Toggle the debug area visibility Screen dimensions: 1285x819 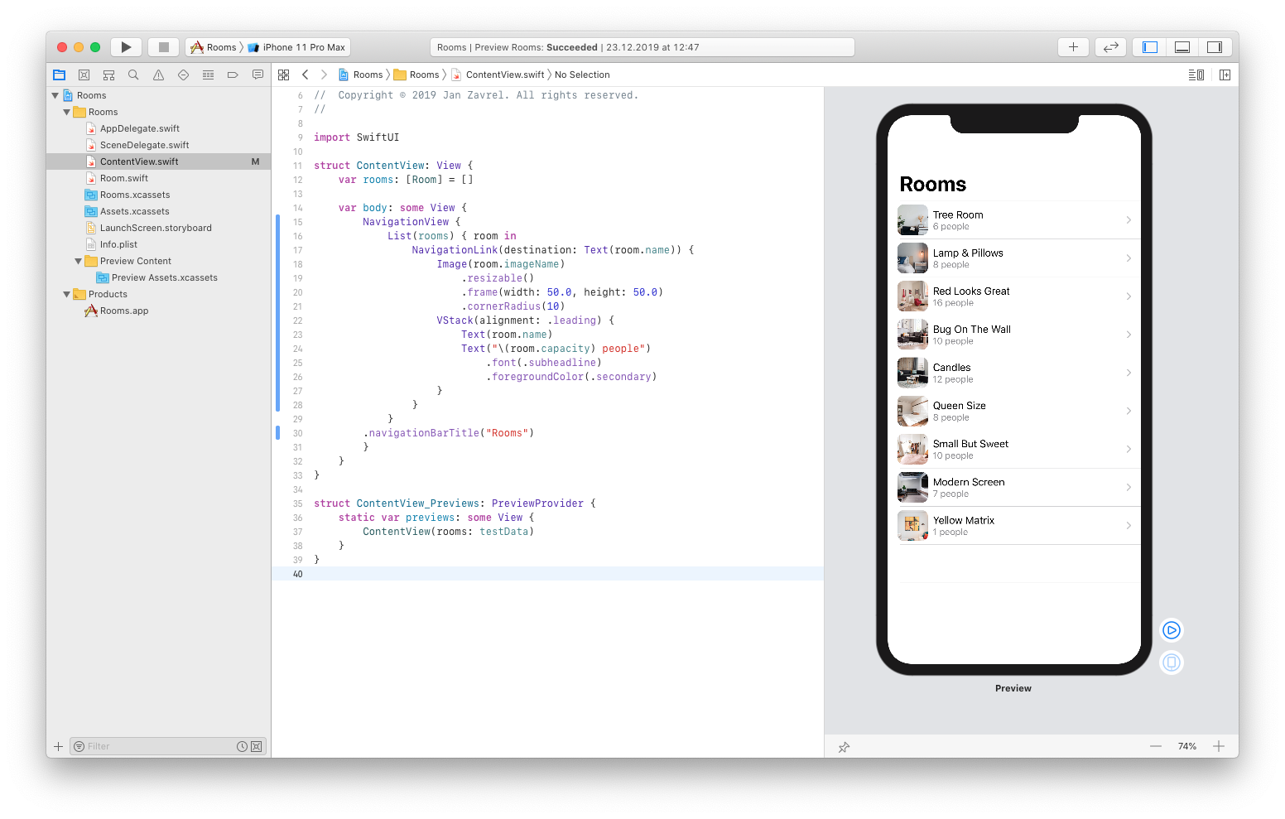(x=1182, y=46)
